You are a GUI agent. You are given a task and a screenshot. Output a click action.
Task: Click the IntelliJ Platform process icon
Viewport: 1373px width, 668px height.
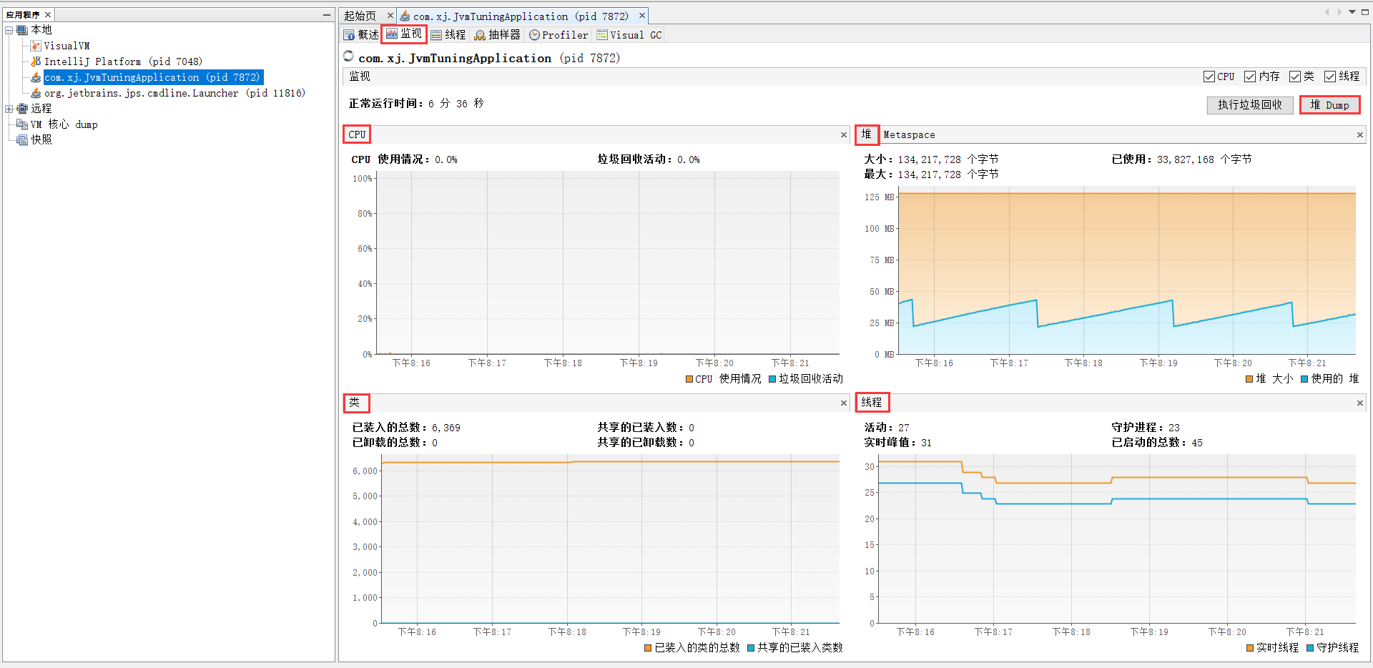click(x=36, y=62)
